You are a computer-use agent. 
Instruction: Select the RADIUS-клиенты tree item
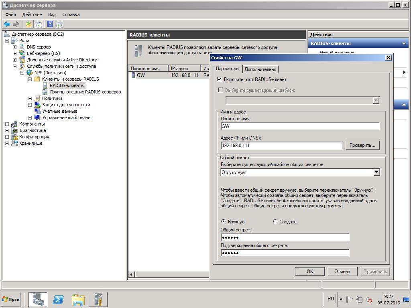click(67, 85)
